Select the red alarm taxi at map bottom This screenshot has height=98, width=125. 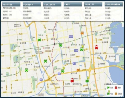click(x=72, y=80)
